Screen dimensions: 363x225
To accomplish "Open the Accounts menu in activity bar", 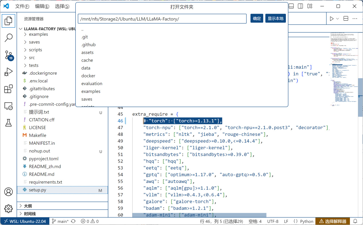I will [x=9, y=192].
